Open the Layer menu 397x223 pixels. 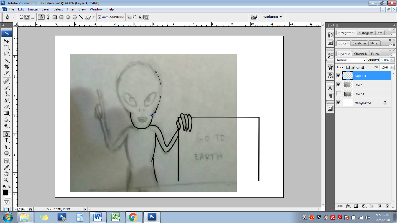tap(46, 9)
